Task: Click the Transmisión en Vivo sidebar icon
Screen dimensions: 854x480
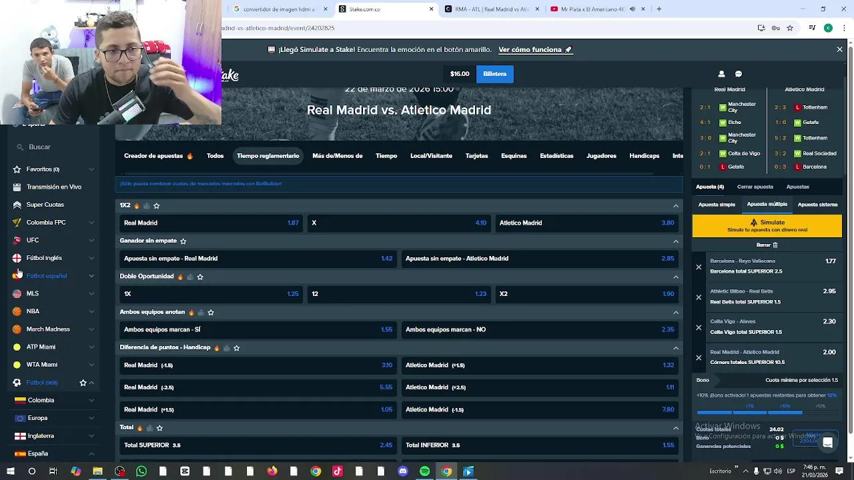Action: click(17, 187)
